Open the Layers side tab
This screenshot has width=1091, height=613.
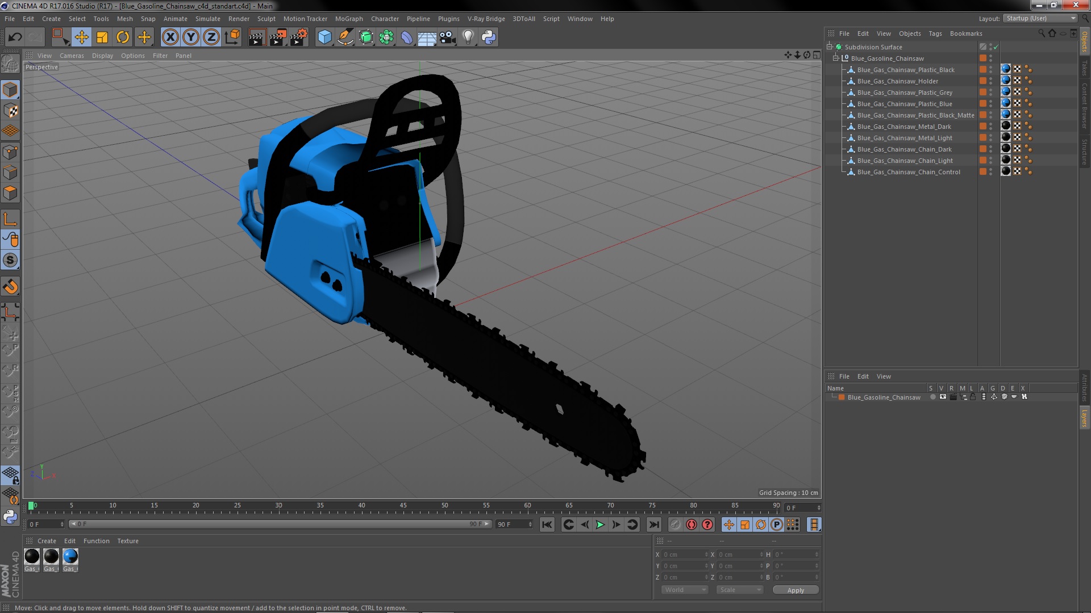click(x=1085, y=418)
